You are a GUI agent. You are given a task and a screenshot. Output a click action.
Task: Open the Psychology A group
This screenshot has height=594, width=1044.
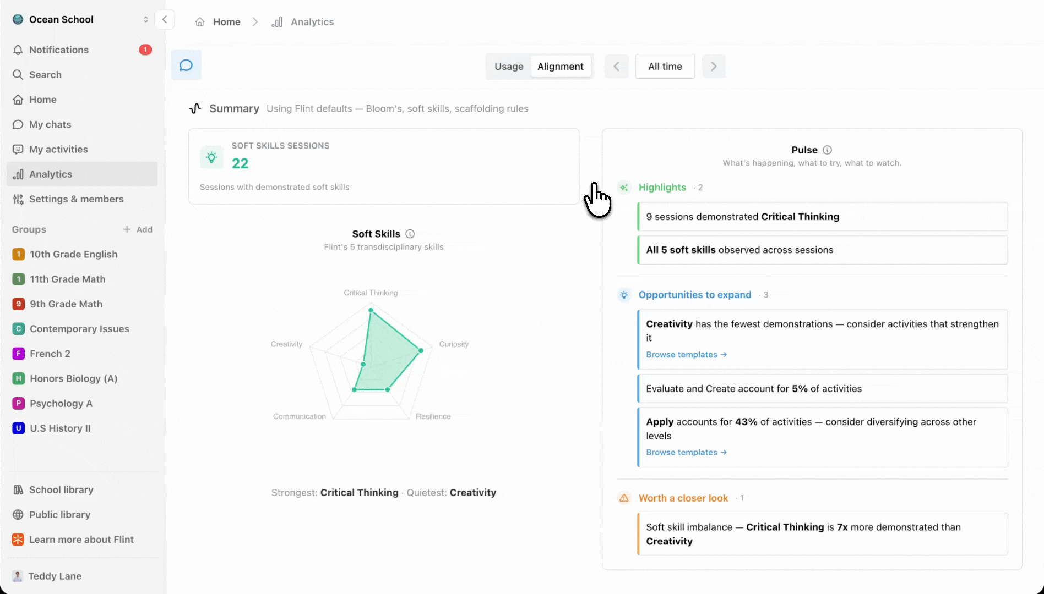(82, 404)
